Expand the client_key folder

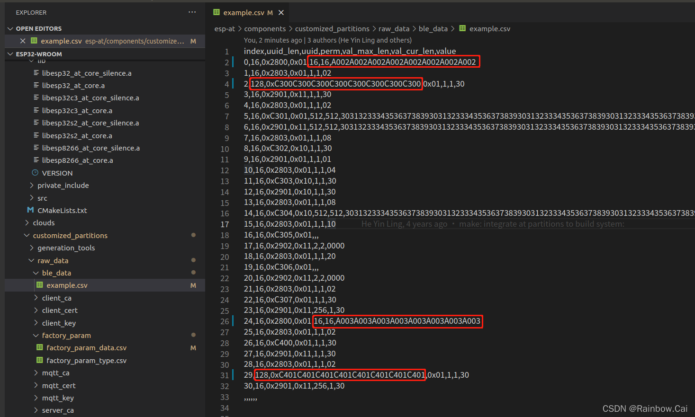36,323
